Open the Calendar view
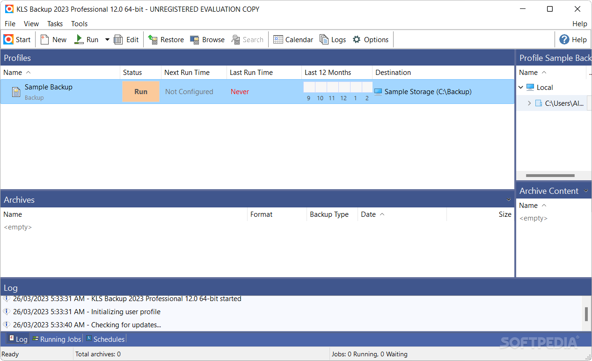Viewport: 592px width, 361px height. (293, 40)
